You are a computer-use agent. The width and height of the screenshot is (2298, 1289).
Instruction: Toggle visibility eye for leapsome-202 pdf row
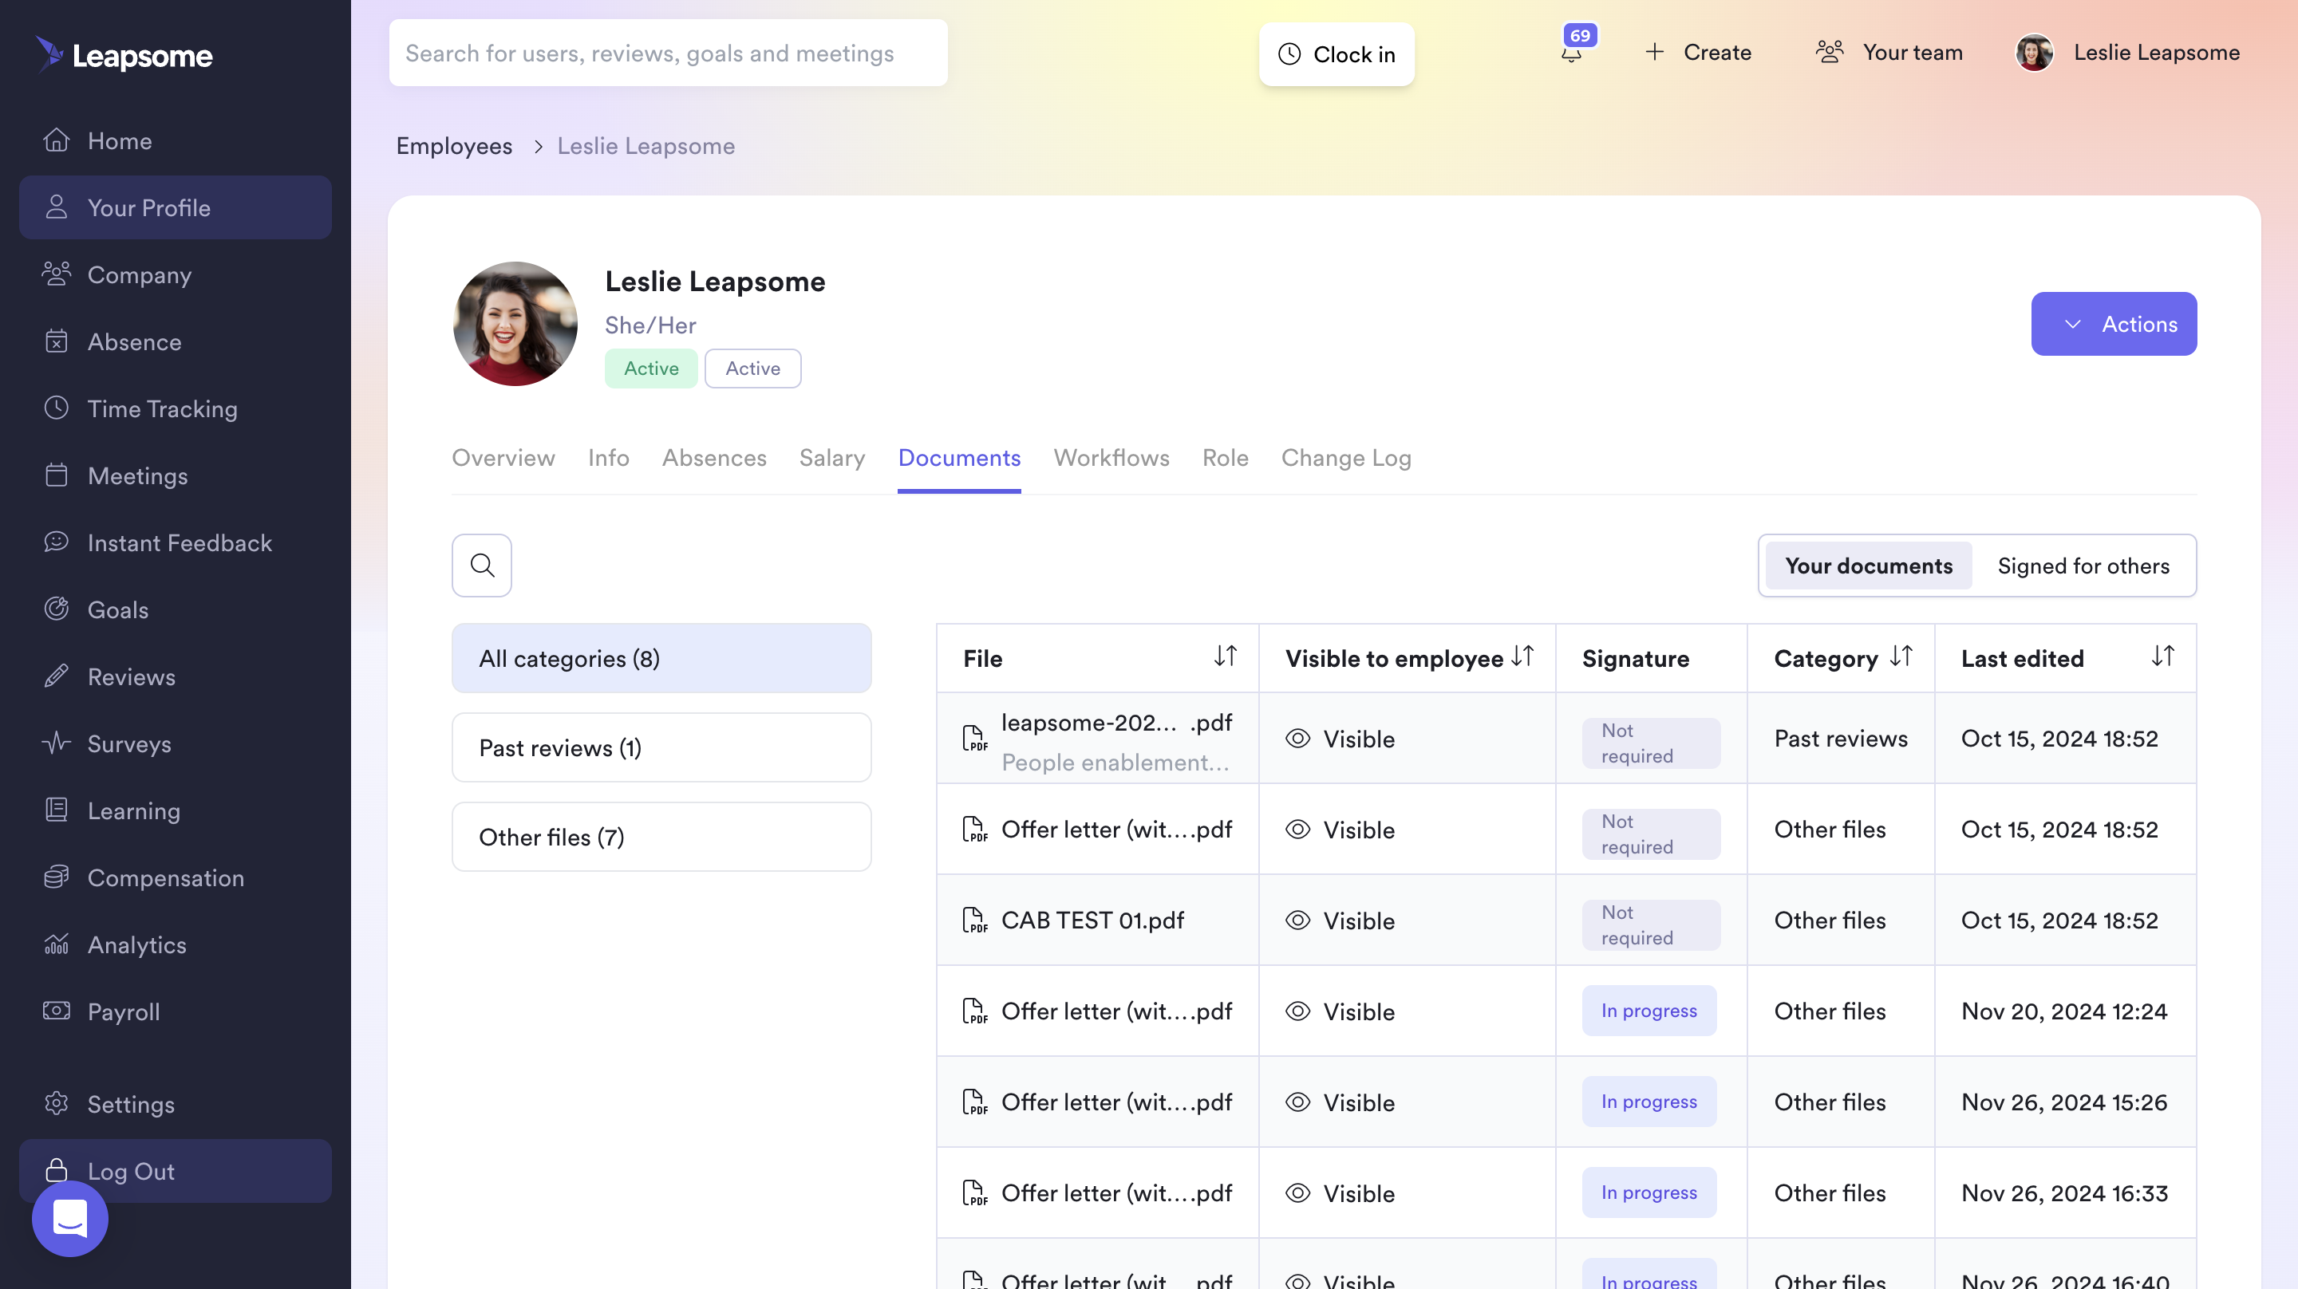1298,739
